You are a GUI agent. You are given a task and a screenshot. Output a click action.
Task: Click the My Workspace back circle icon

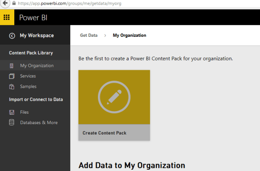12,36
